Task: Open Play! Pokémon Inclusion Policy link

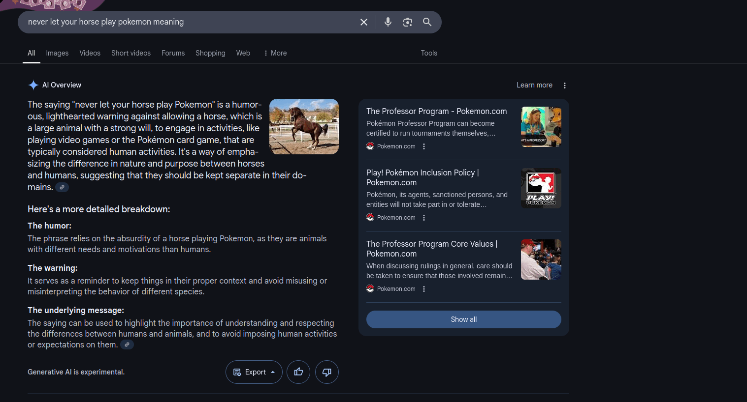Action: point(422,177)
